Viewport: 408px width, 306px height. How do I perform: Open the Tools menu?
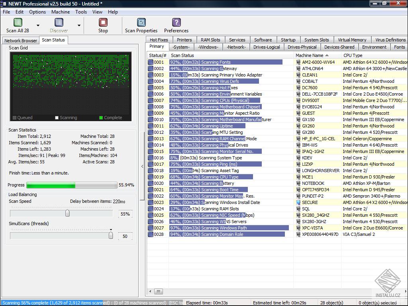pyautogui.click(x=81, y=12)
